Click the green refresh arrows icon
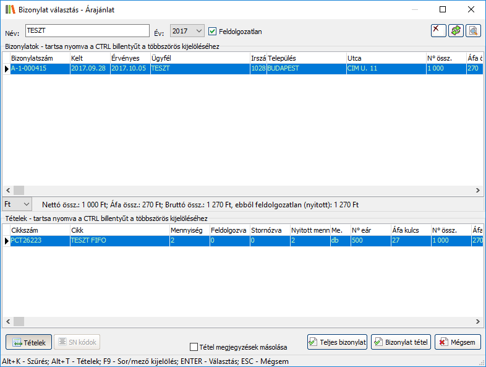The width and height of the screenshot is (486, 367). 456,30
